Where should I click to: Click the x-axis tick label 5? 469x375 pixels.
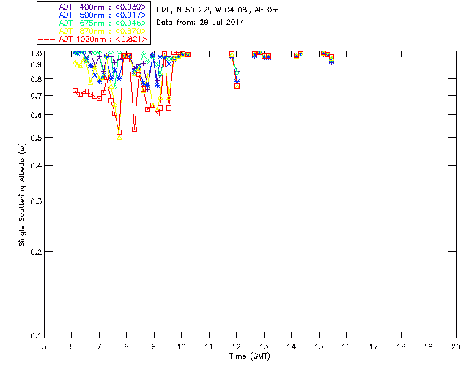pyautogui.click(x=44, y=346)
